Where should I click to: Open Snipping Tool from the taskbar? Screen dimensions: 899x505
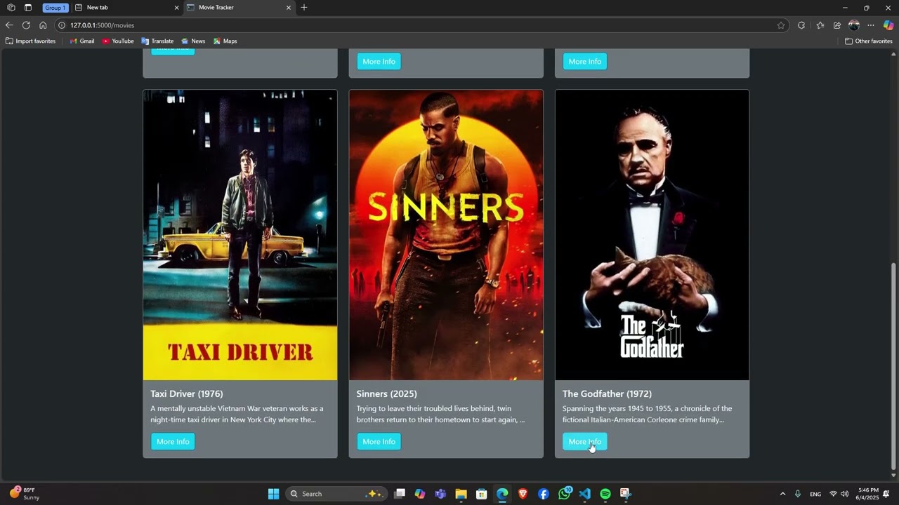click(626, 494)
